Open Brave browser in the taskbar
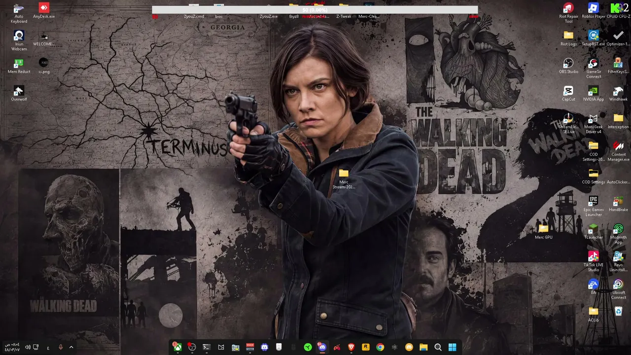Screen dimensions: 631x355 click(x=351, y=347)
